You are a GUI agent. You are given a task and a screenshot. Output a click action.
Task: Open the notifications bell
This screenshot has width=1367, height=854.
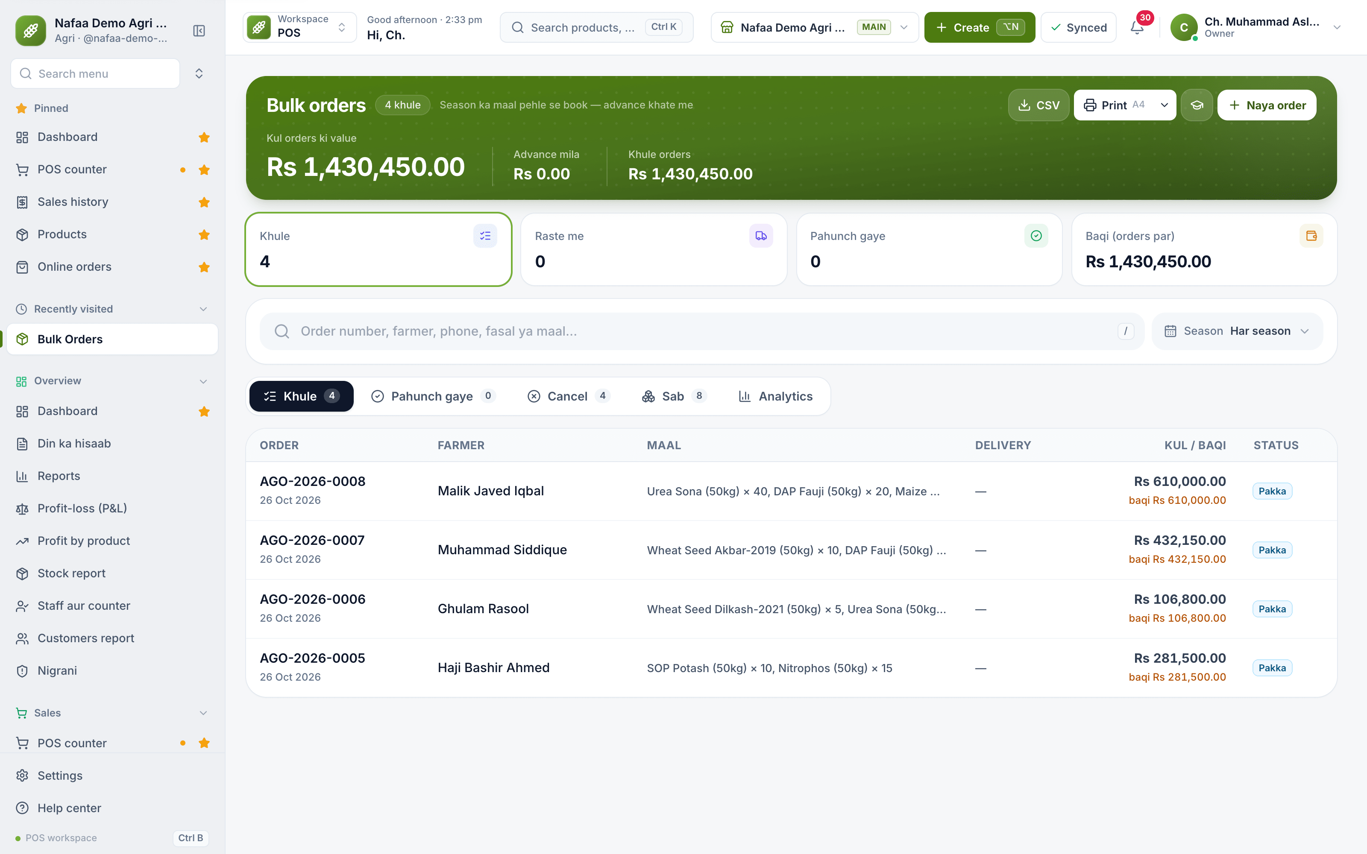click(1137, 27)
